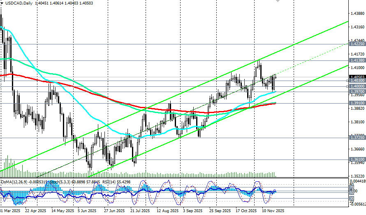This screenshot has width=366, height=215.
Task: Click the USDCAD,Daily chart title text
Action: tap(18, 3)
